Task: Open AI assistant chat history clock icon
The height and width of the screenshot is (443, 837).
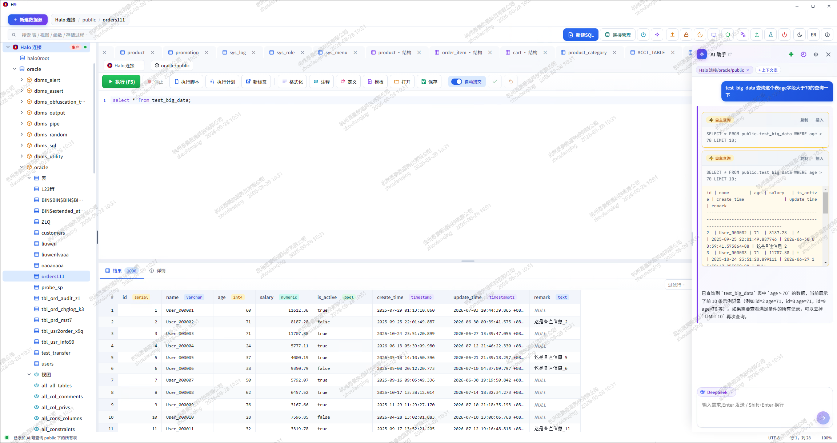Action: pos(803,55)
